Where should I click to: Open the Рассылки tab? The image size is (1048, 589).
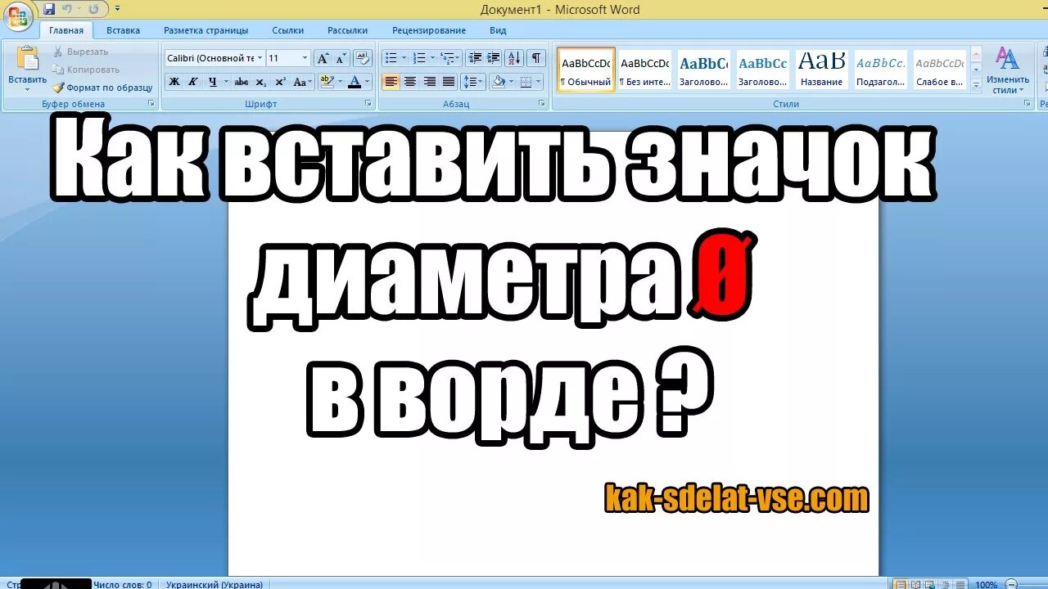[x=347, y=30]
